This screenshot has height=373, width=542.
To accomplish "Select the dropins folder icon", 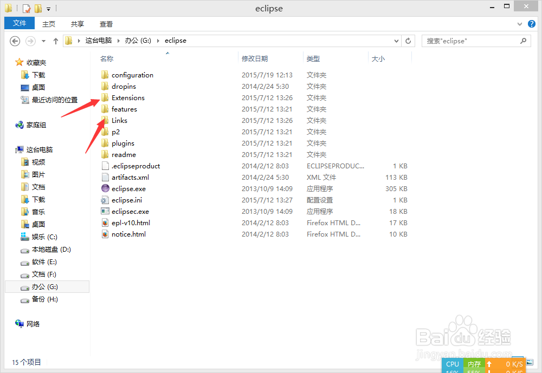I will (105, 86).
